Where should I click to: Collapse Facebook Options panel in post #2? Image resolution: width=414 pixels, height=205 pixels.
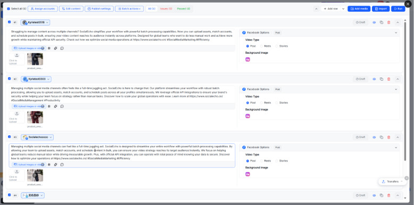click(396, 89)
